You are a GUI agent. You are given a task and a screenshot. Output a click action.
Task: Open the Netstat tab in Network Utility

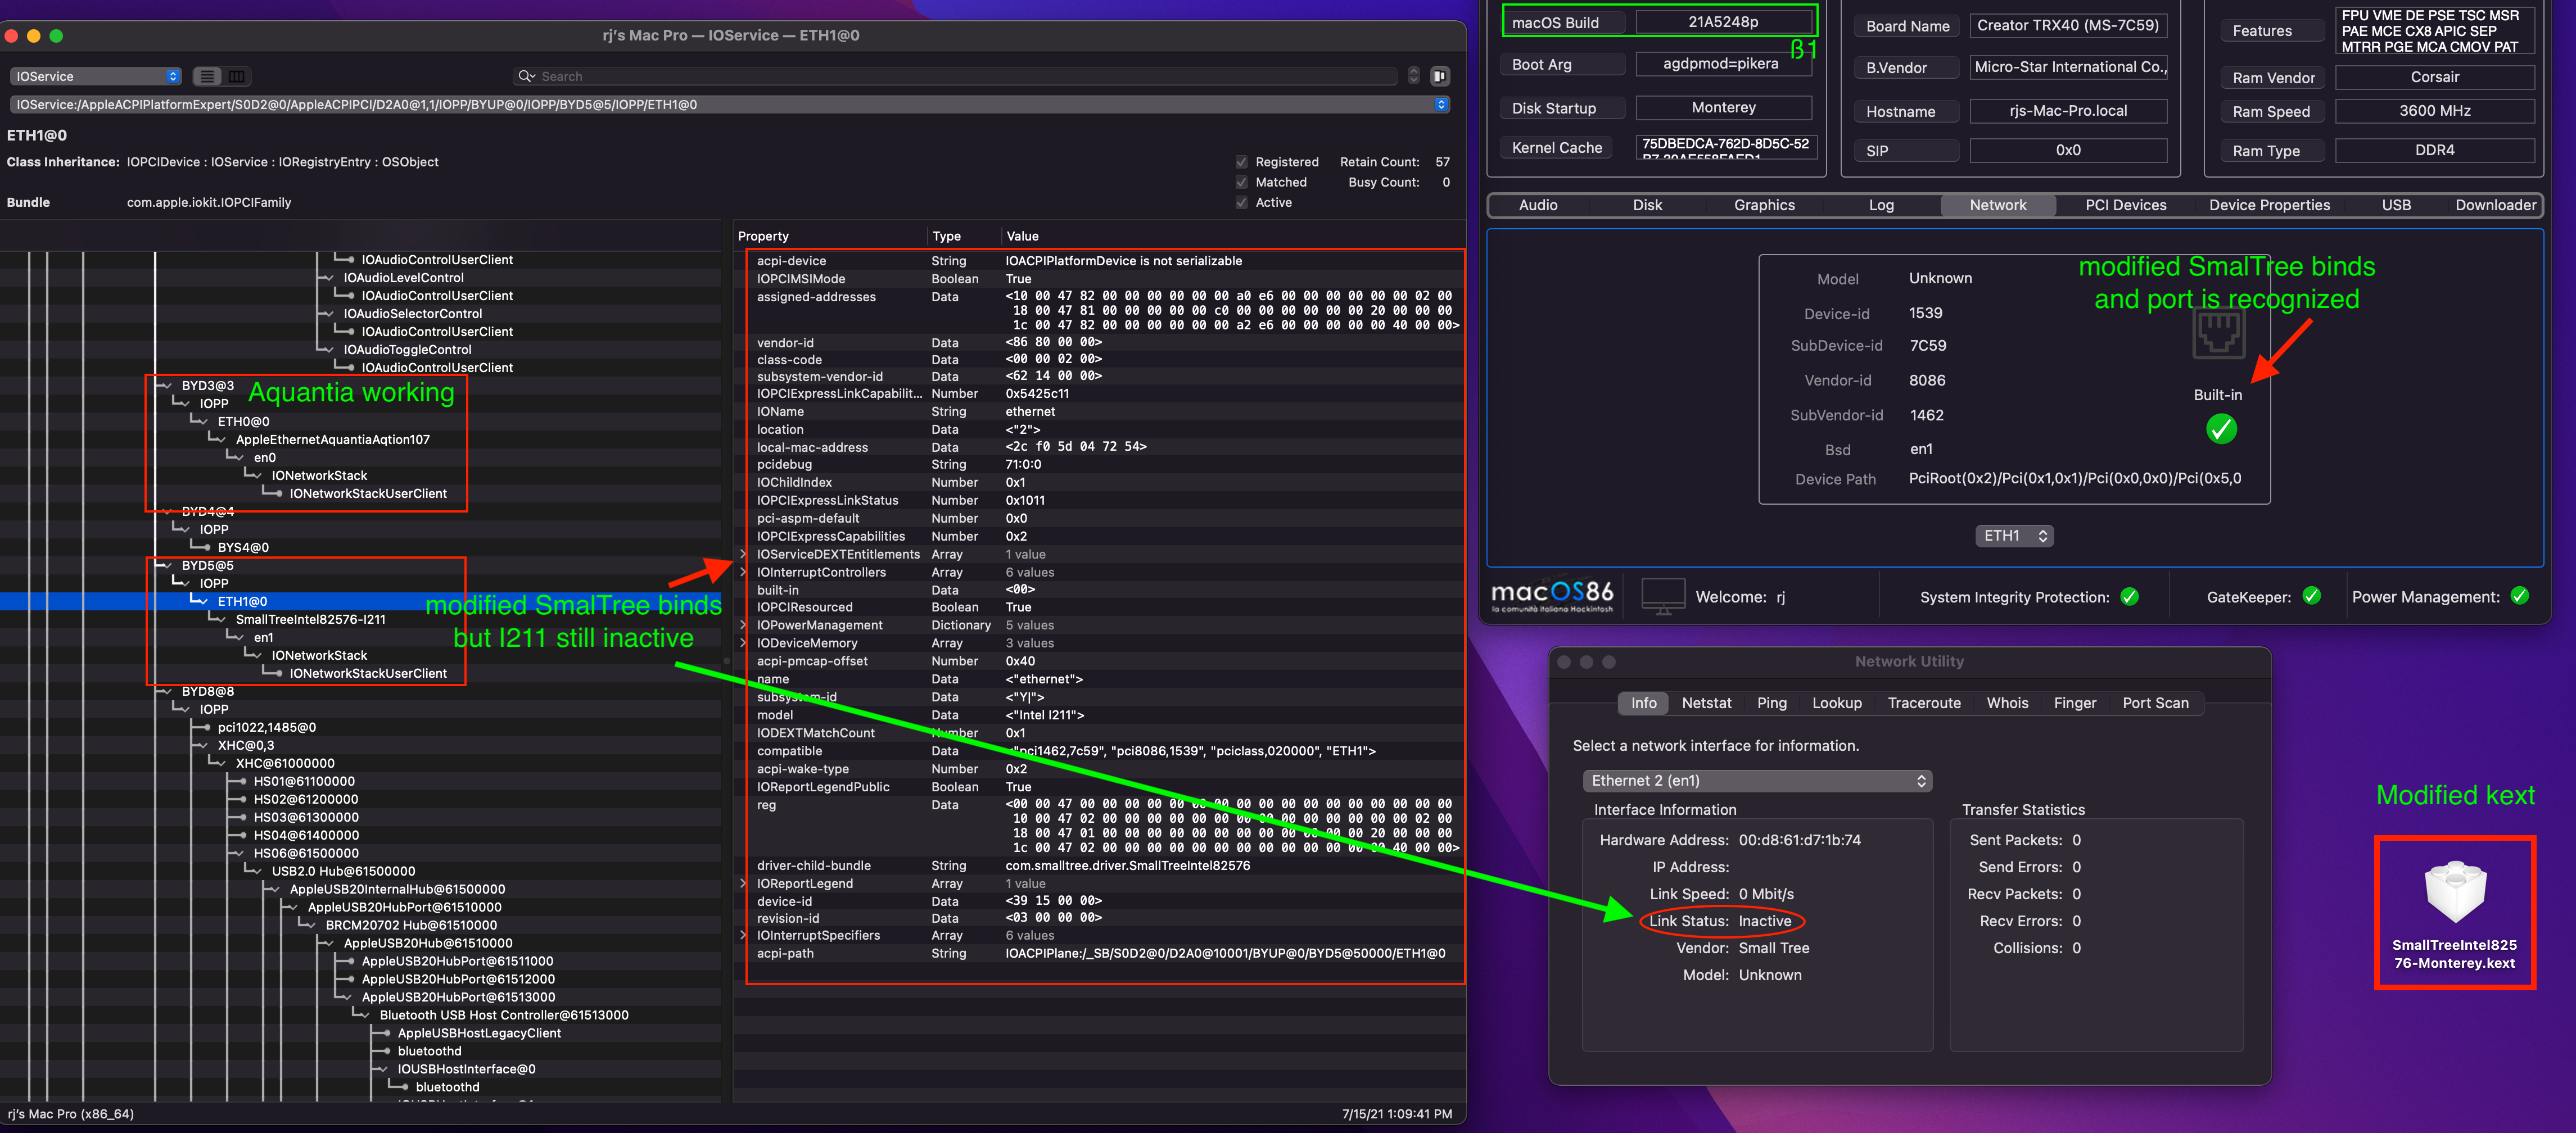coord(1706,703)
